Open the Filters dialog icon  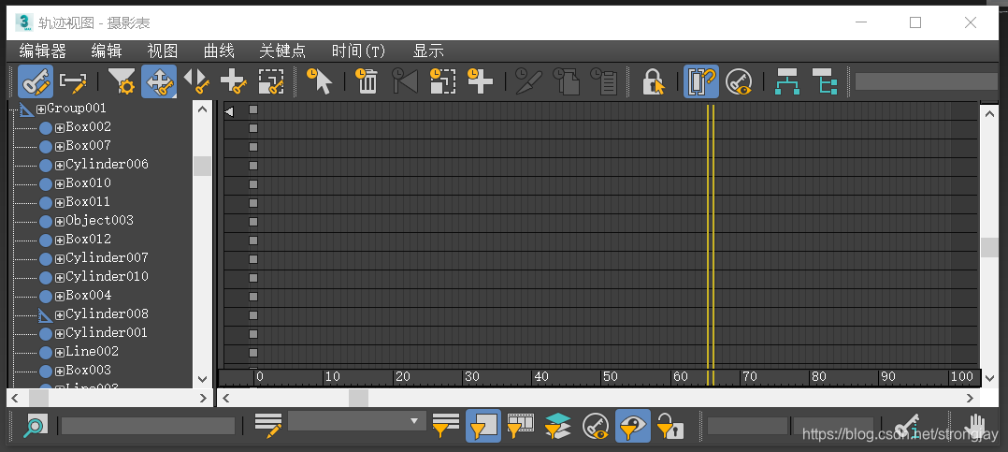tap(121, 81)
